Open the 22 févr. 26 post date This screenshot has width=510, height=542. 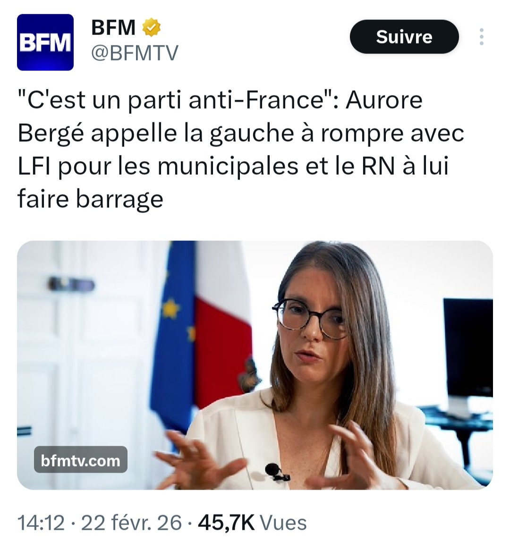pos(131,522)
